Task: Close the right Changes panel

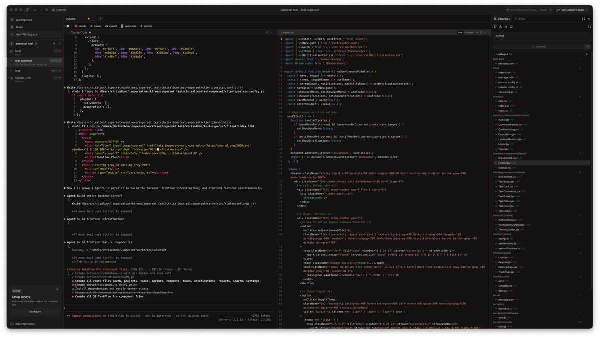Action: [589, 19]
